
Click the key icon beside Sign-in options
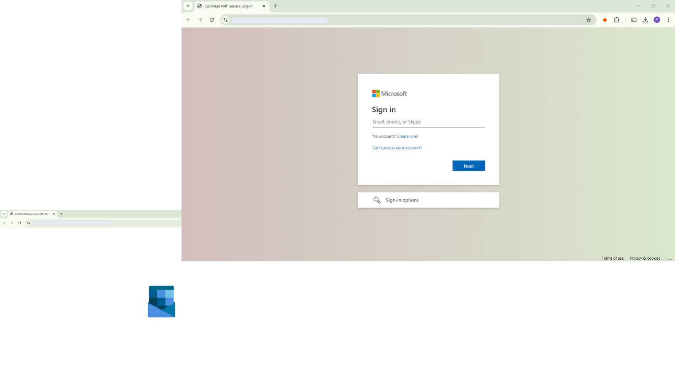click(x=377, y=200)
